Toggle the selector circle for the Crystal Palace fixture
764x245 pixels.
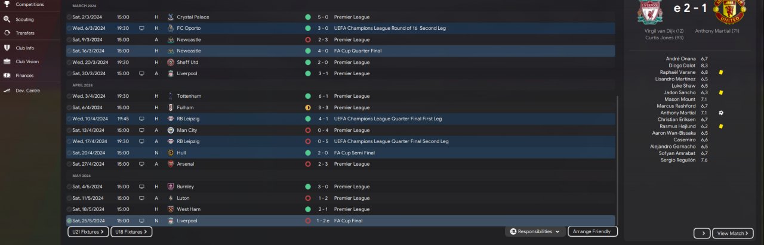(69, 17)
